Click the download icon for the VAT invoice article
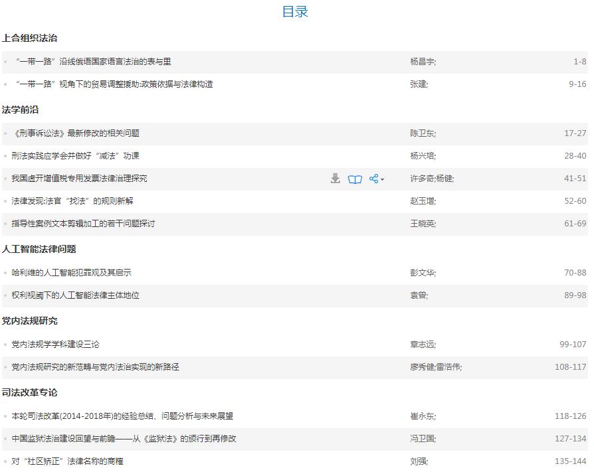Viewport: 594px width, 476px height. click(x=336, y=179)
